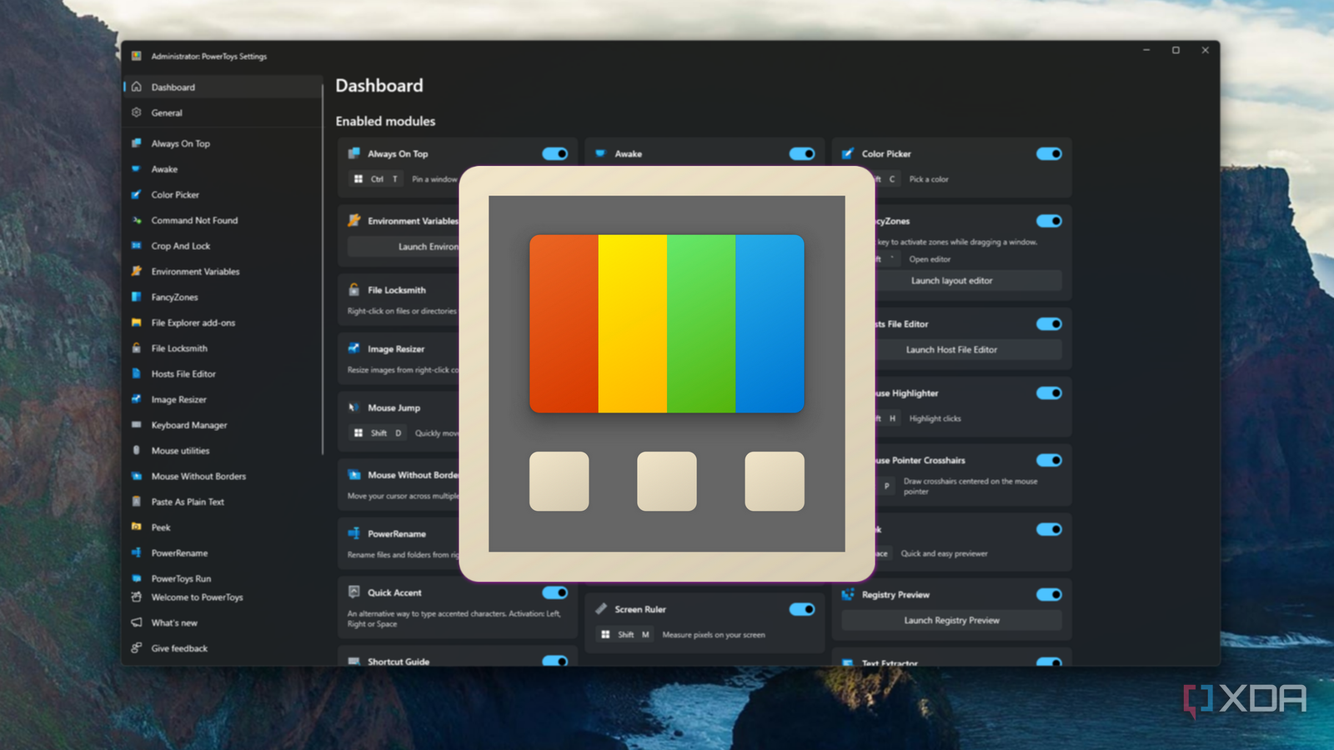Disable the Registry Preview module toggle

click(1049, 594)
